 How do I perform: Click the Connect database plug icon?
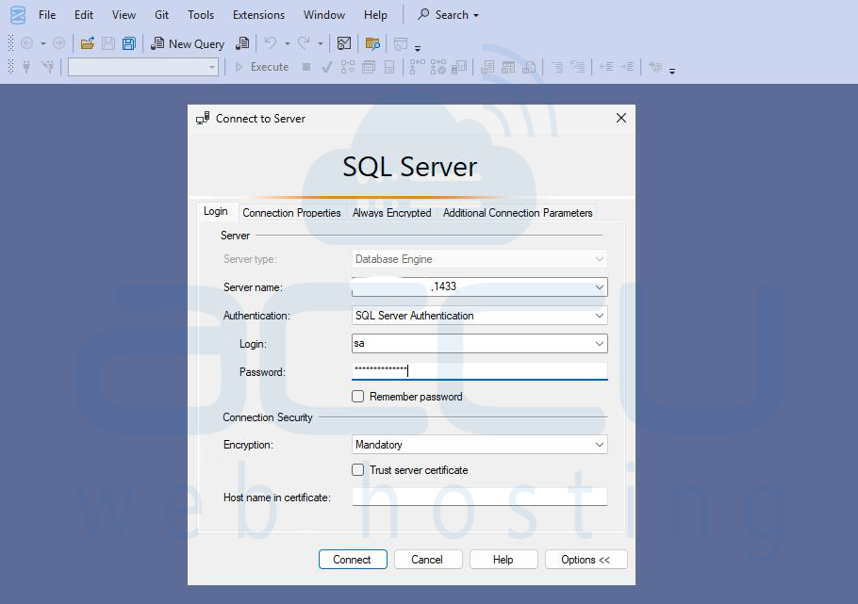26,67
